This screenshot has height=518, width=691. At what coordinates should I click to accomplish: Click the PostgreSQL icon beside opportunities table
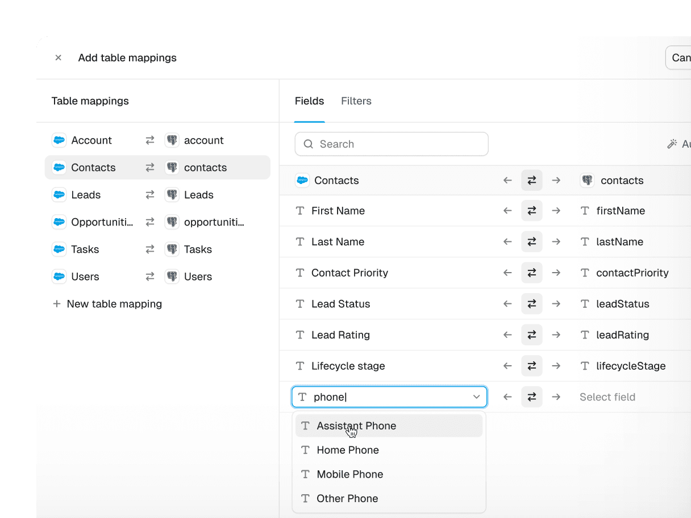pos(172,222)
